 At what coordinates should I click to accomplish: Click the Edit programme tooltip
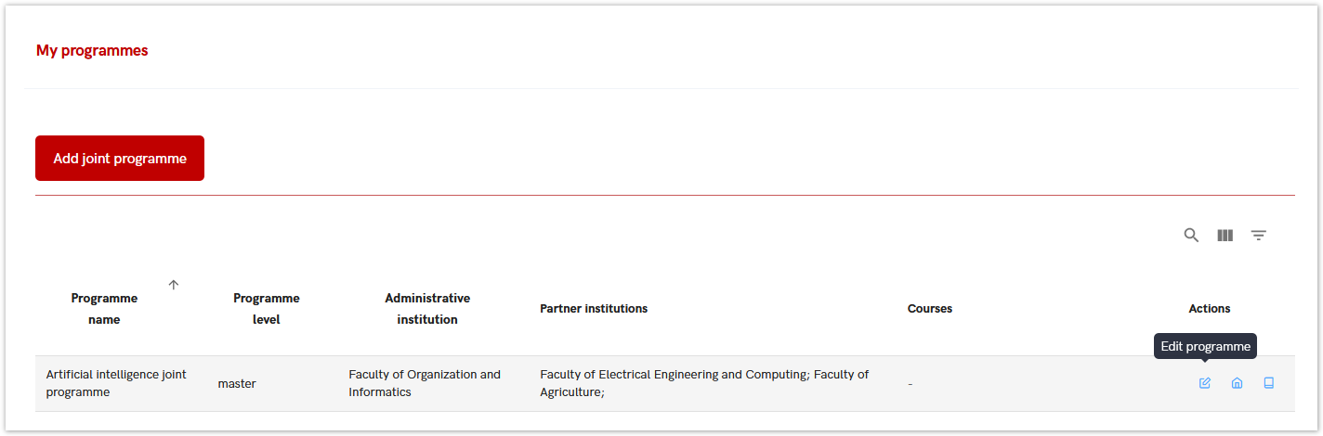1205,347
